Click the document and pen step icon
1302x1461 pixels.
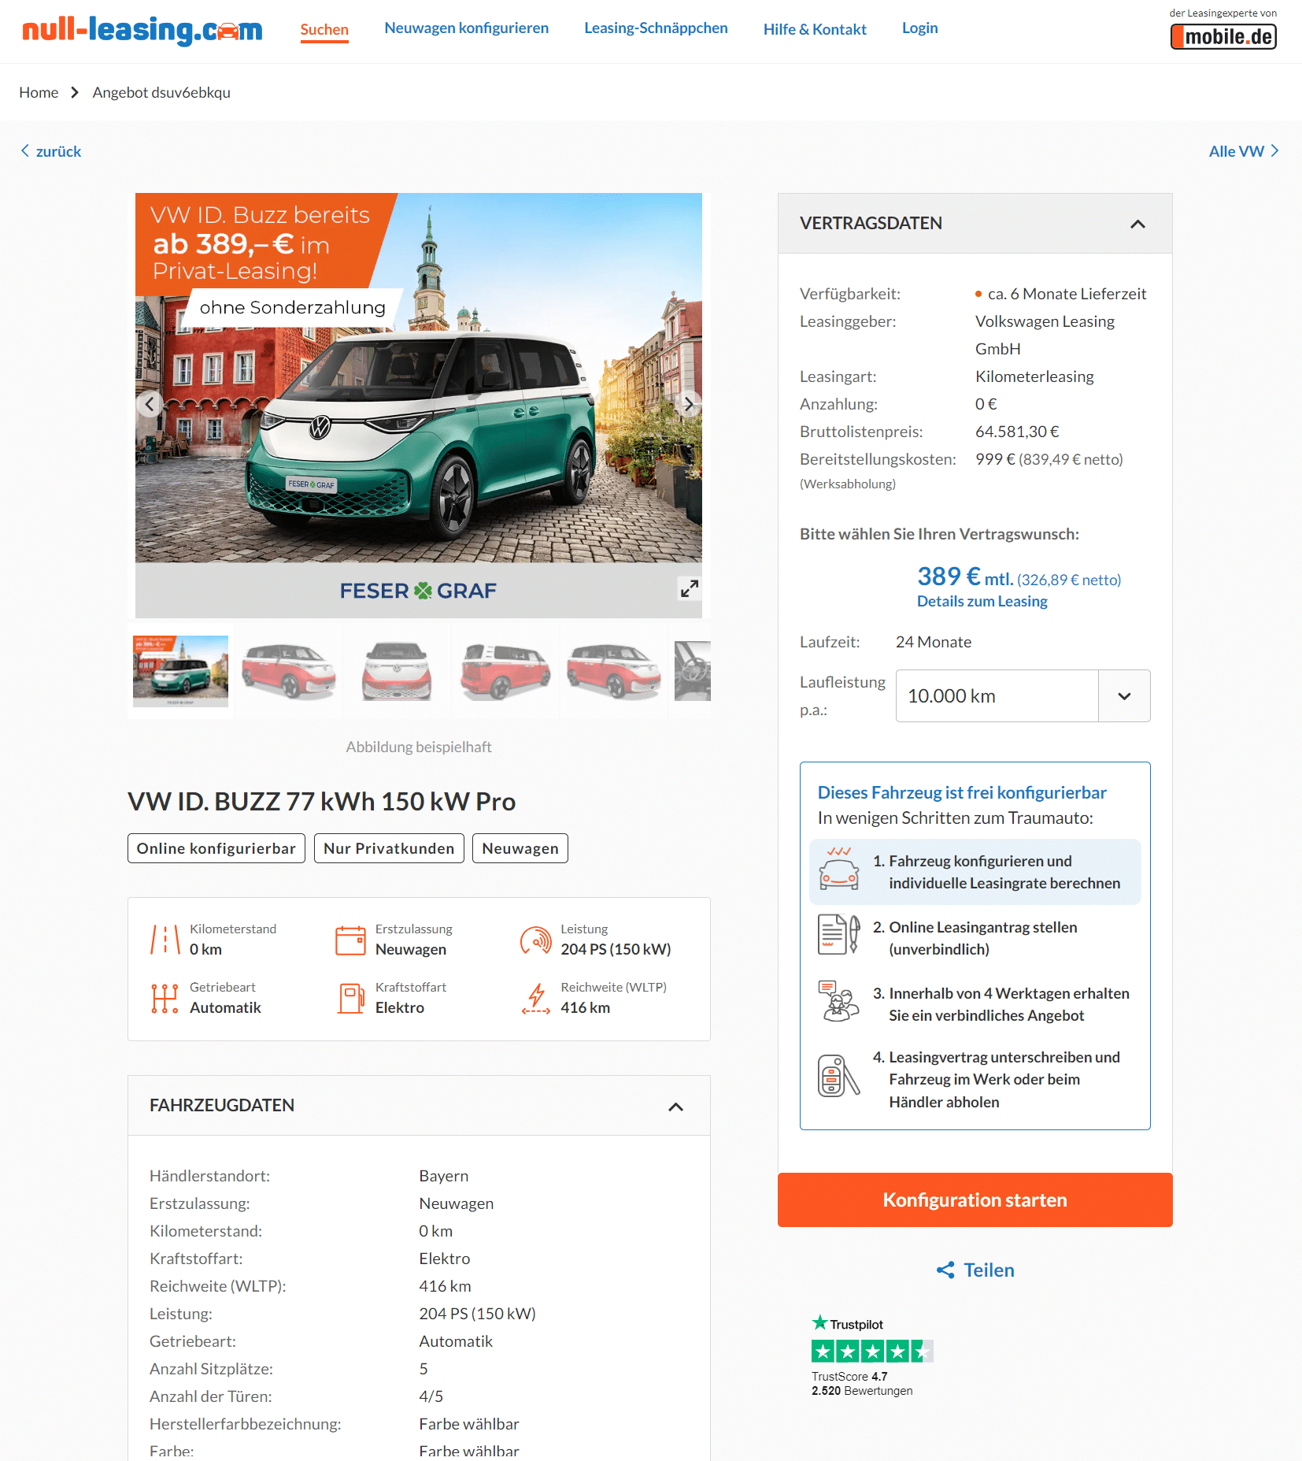[x=839, y=935]
